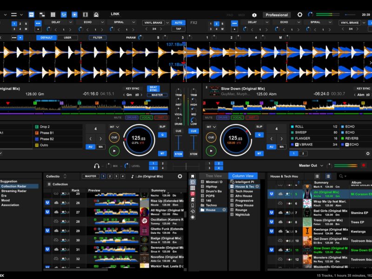This screenshot has width=372, height=279.
Task: Click the FX panel icon in top toolbar
Action: [31, 15]
